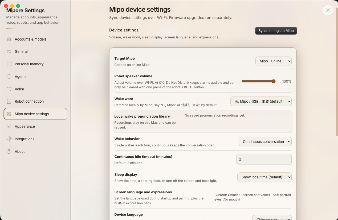Click 'Default: 2 minutes.' hint text
338x220 pixels.
click(x=129, y=163)
